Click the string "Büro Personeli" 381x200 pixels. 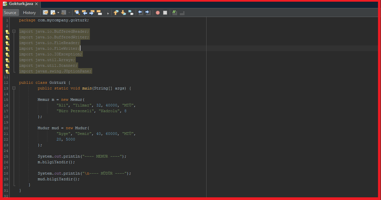(x=75, y=111)
